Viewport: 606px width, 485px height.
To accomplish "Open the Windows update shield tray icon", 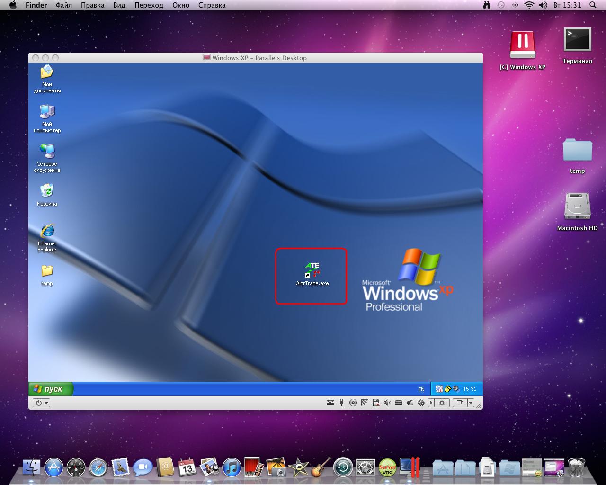I will 439,389.
